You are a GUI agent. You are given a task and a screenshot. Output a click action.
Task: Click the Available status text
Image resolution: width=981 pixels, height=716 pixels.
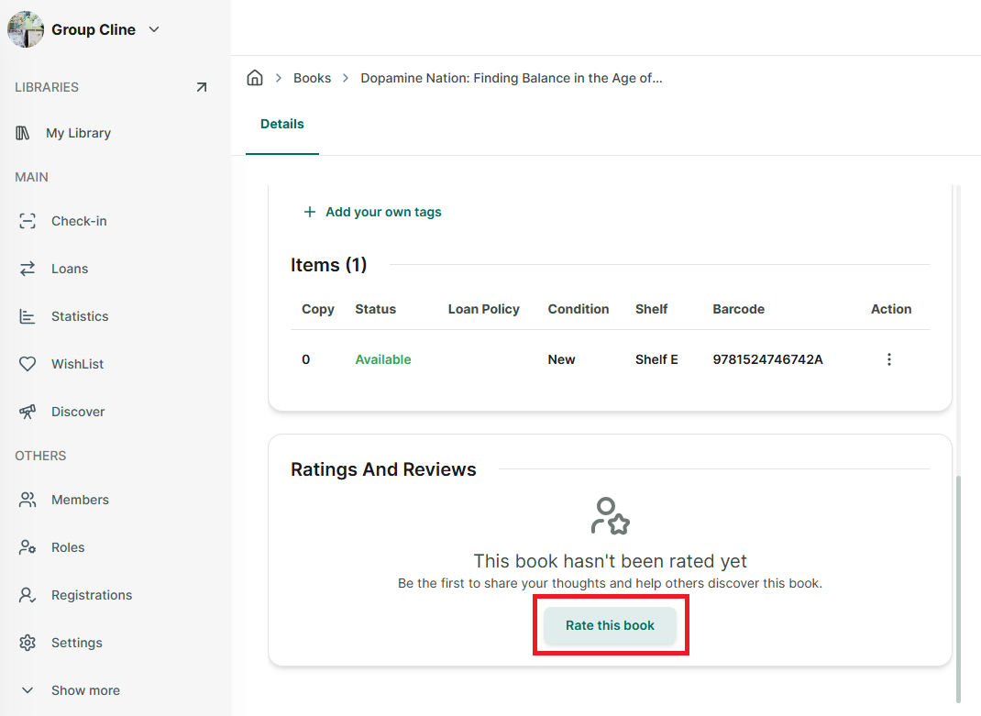click(x=383, y=359)
